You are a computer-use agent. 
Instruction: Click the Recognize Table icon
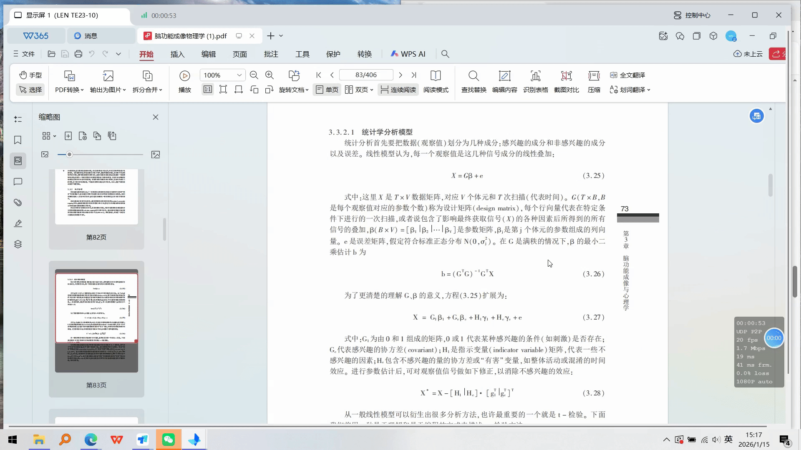[535, 76]
